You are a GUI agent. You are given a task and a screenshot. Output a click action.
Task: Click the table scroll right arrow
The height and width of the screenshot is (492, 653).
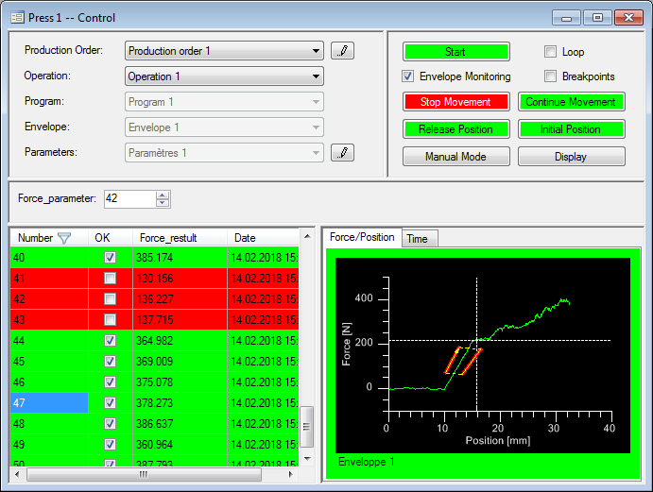(x=290, y=474)
